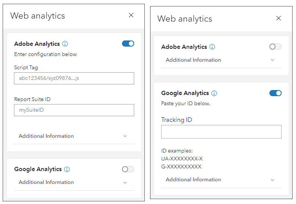Click the Adobe Analytics info icon in the left panel

click(x=65, y=44)
